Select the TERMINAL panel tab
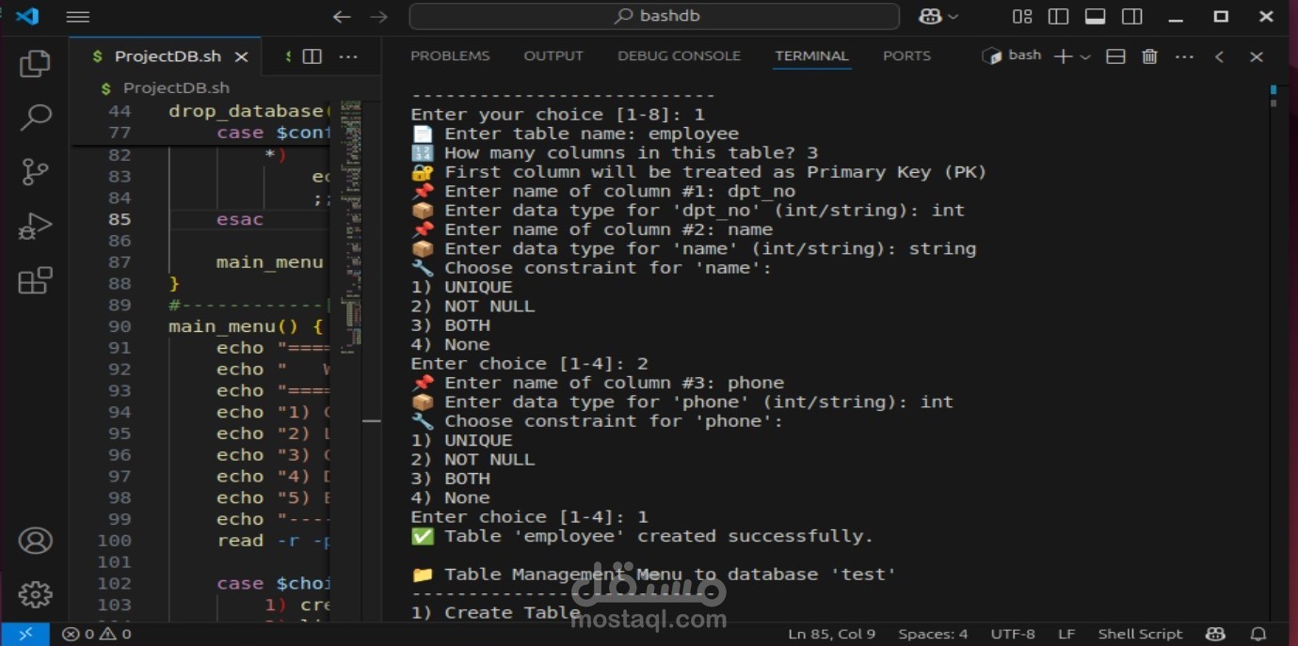The image size is (1298, 646). coord(811,56)
